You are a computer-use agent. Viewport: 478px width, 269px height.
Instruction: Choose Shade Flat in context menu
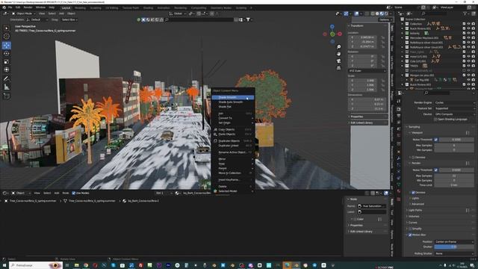tap(233, 107)
